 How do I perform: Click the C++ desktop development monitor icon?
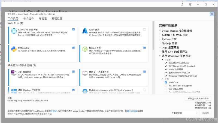click(85, 73)
